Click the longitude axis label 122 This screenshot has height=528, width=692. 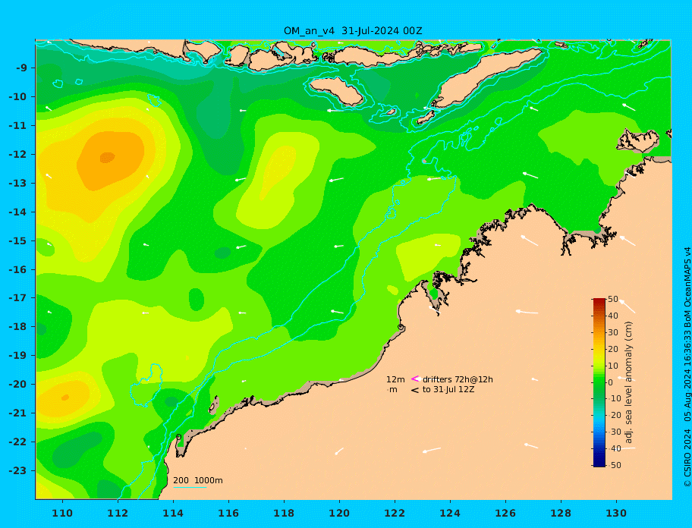395,513
